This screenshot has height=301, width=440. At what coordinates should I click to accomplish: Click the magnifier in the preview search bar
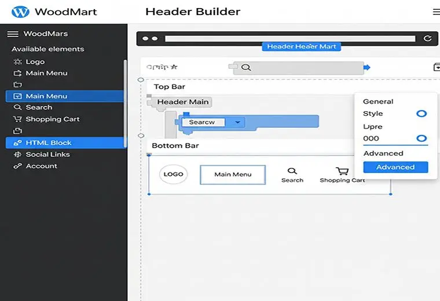click(246, 68)
